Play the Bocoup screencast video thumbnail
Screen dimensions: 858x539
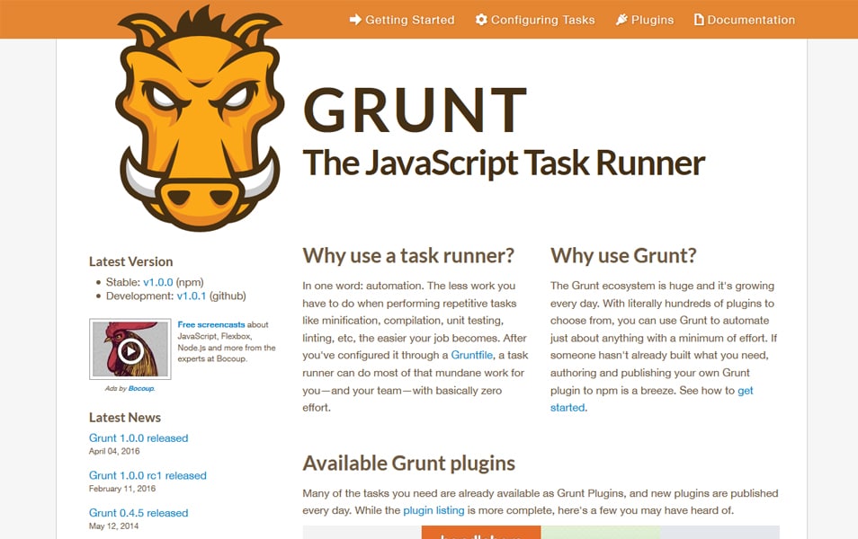click(130, 349)
